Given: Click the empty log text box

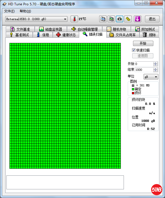Looking at the screenshot, I should coord(65,182).
